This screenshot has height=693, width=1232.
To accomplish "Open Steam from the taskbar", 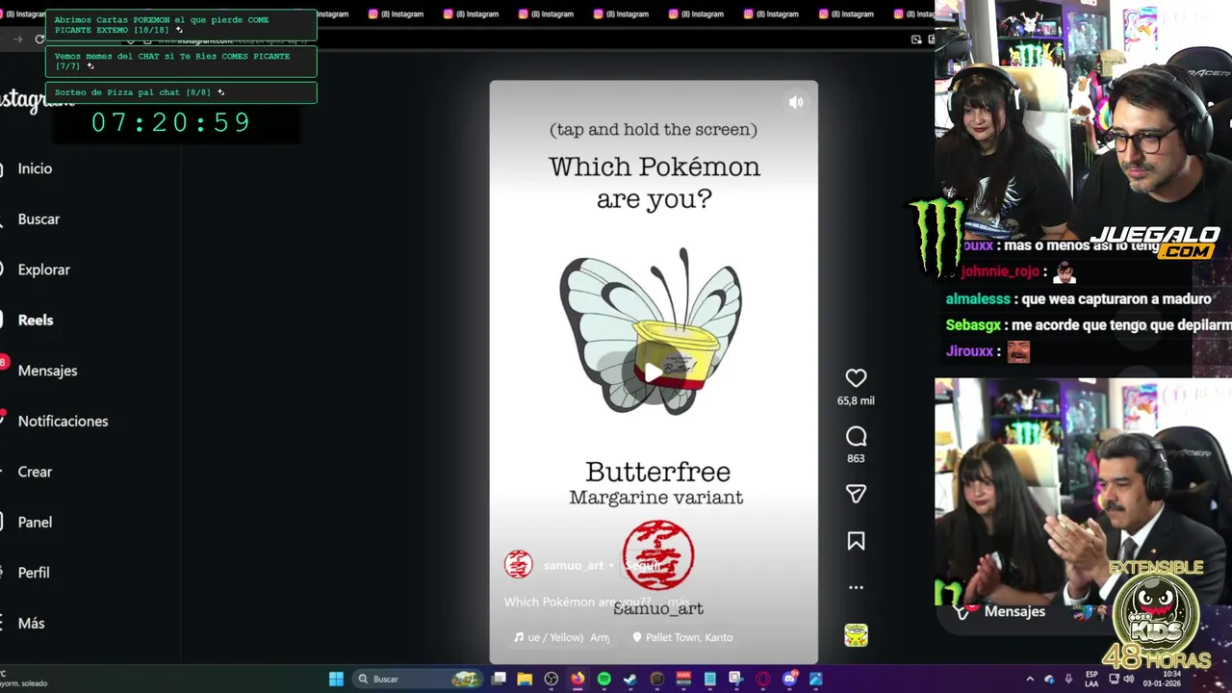I will pyautogui.click(x=629, y=679).
